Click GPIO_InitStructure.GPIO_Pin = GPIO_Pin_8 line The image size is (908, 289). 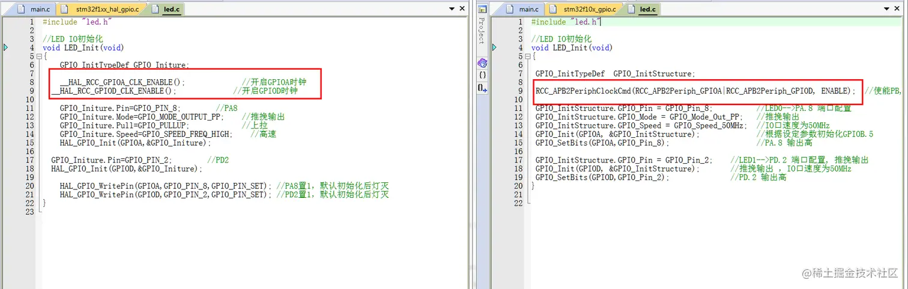[x=624, y=109]
